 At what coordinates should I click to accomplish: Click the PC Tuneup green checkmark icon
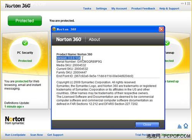[x=167, y=43]
